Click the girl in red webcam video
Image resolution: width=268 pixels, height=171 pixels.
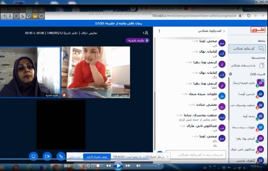tap(95, 72)
